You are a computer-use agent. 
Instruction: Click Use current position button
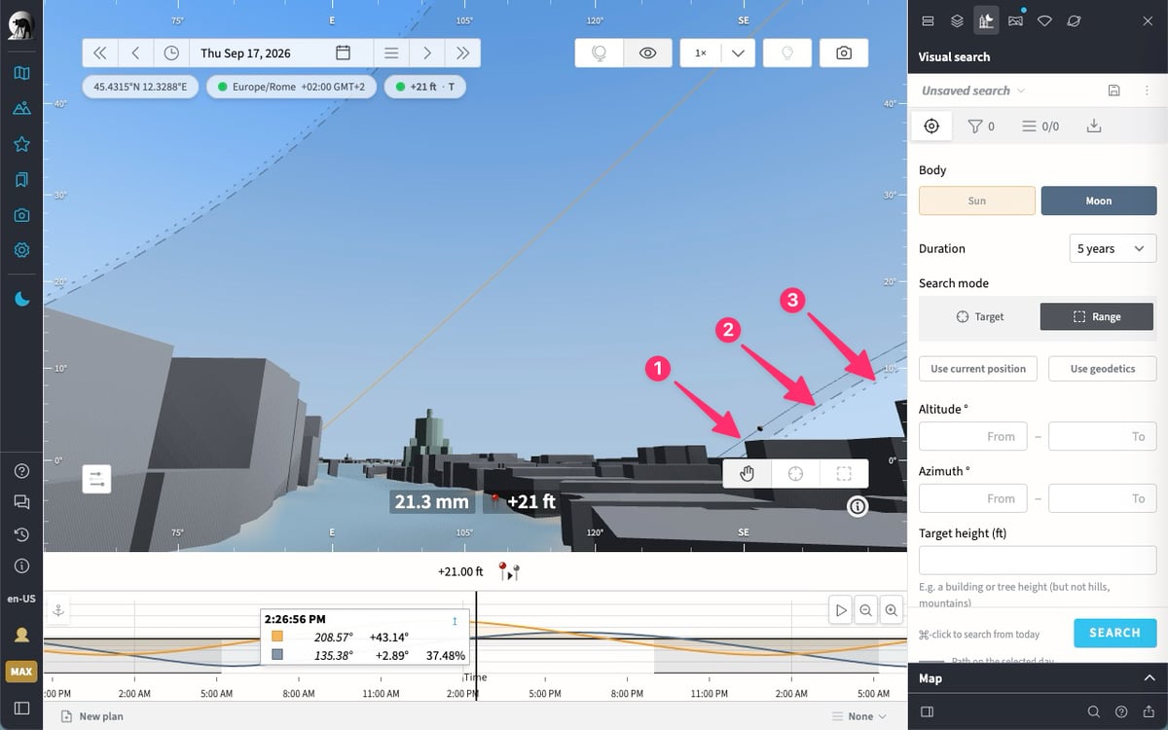(978, 369)
